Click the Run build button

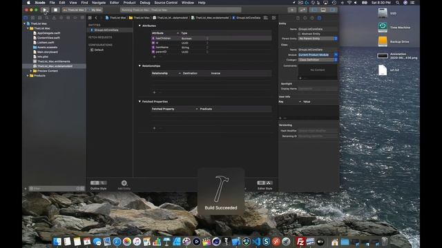tap(45, 10)
